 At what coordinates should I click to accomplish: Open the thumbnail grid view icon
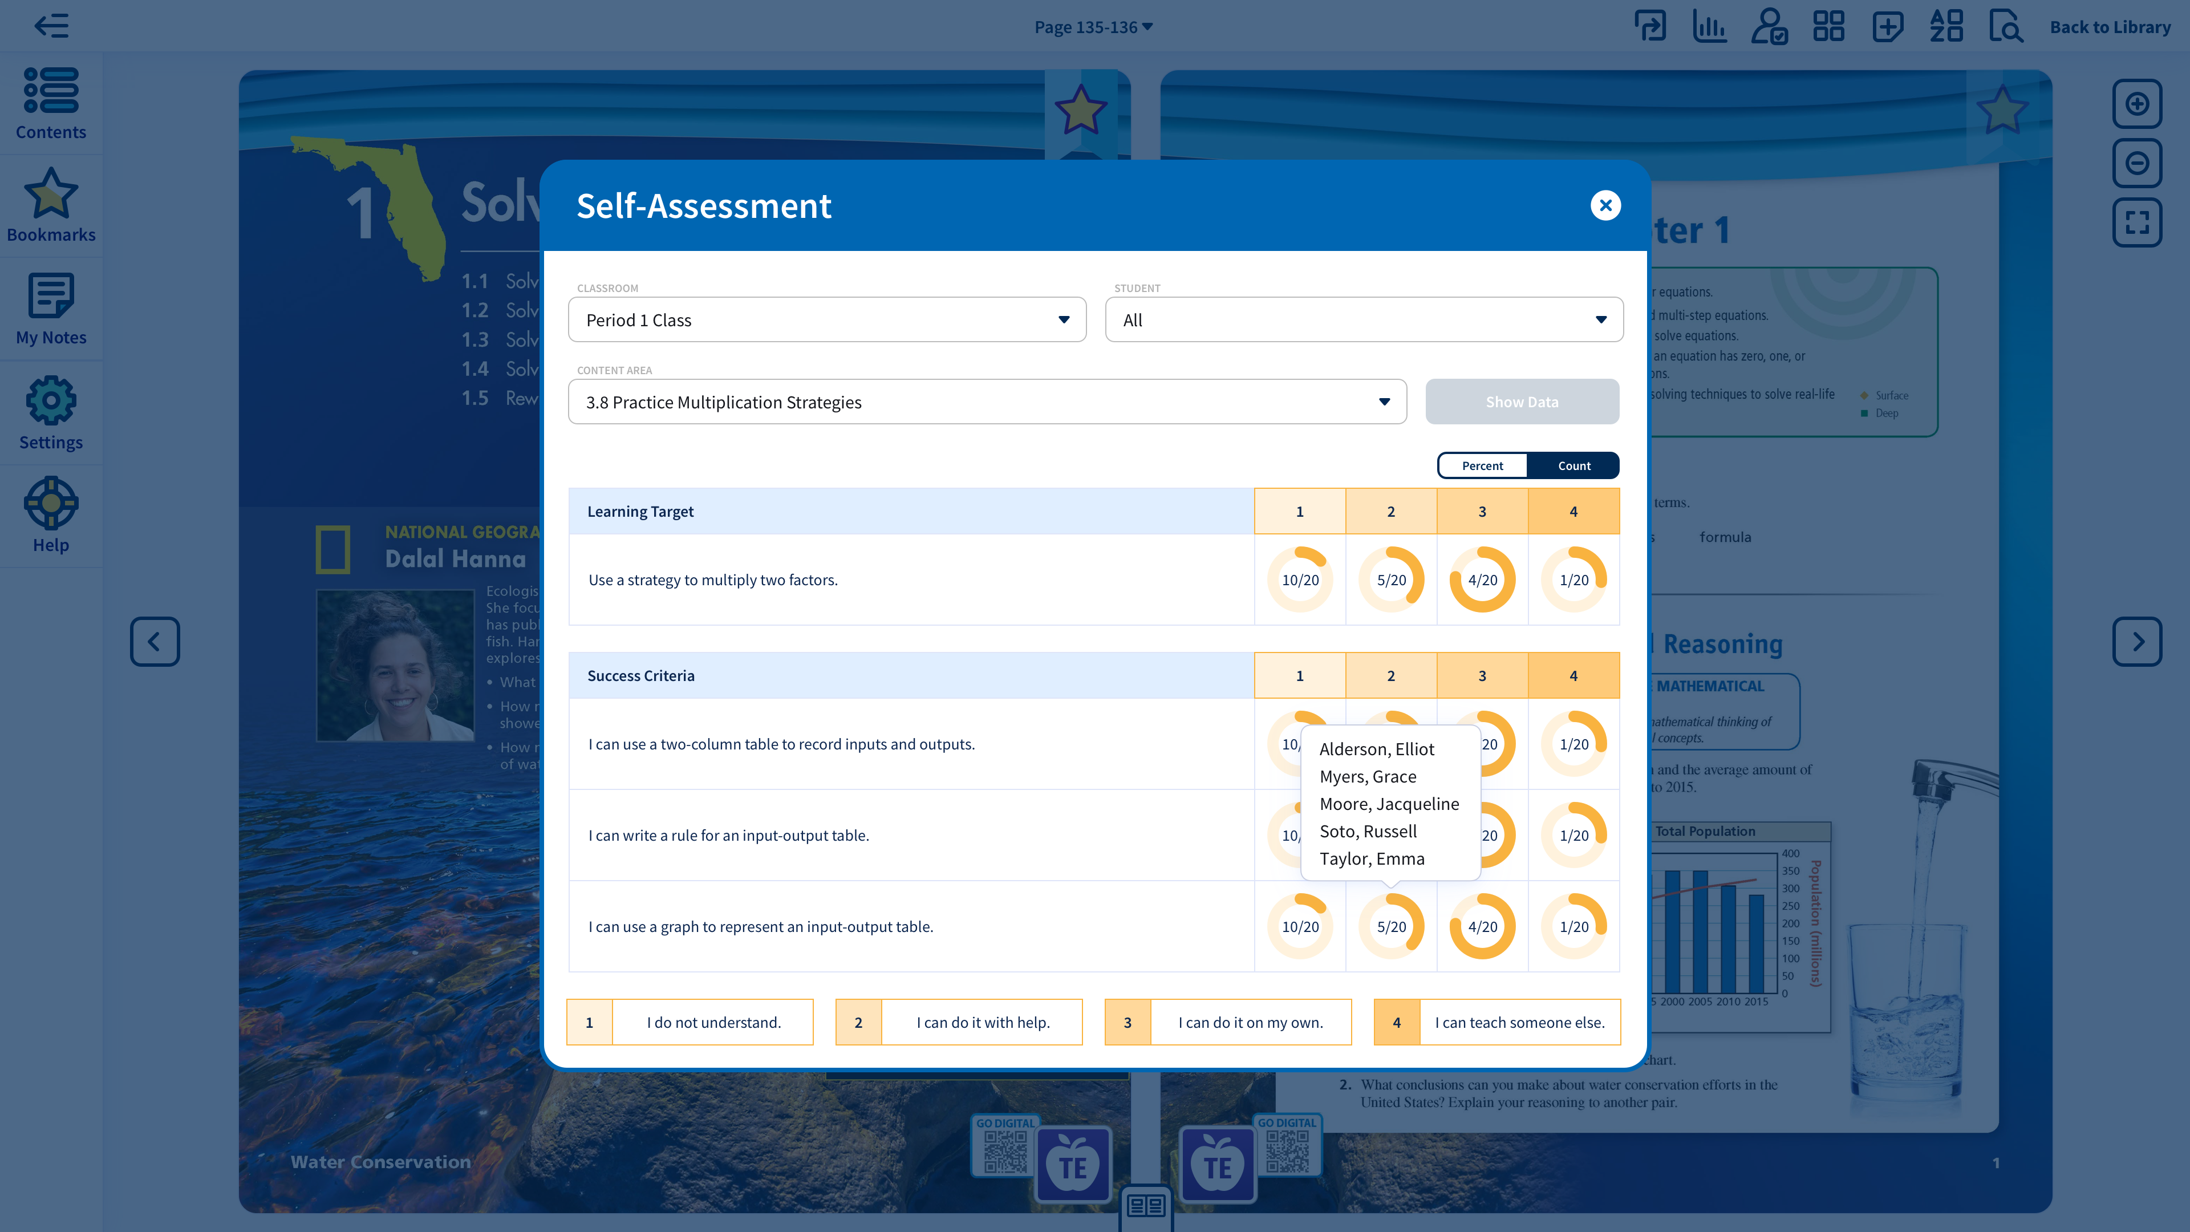coord(1828,26)
